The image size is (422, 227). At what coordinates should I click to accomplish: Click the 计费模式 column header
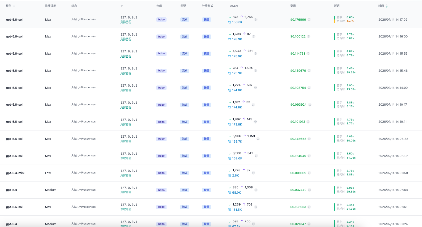(x=208, y=6)
